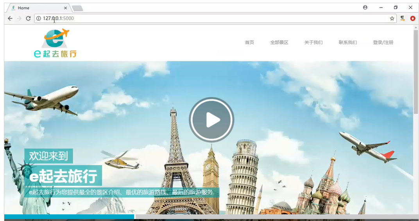This screenshot has height=221, width=419.
Task: Open 登录/注册 navigation link
Action: pos(383,42)
